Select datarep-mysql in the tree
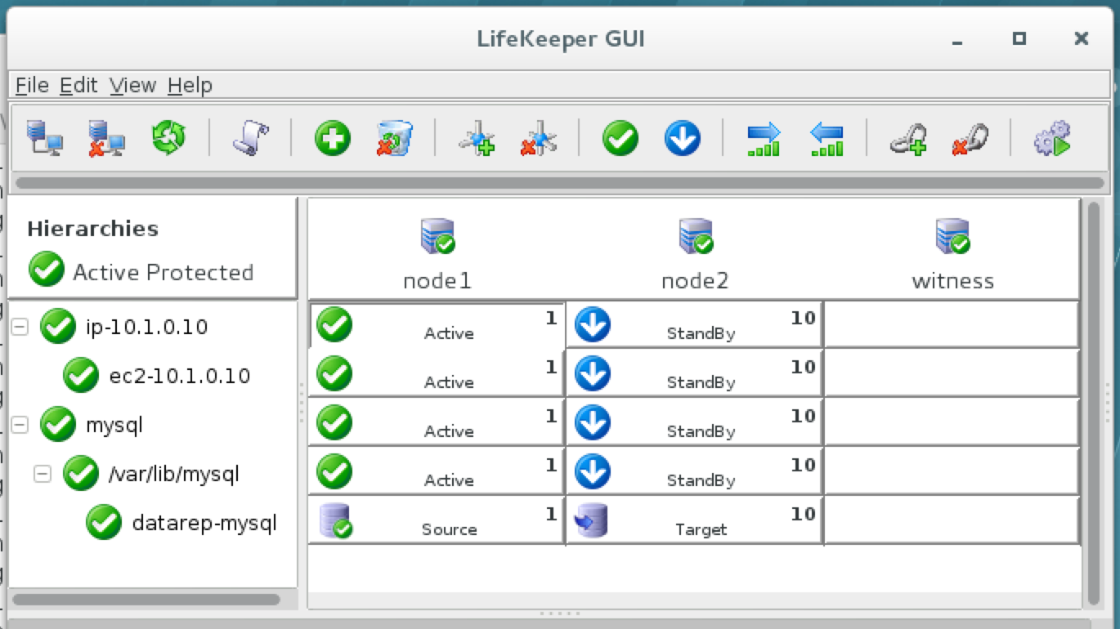 click(x=204, y=523)
